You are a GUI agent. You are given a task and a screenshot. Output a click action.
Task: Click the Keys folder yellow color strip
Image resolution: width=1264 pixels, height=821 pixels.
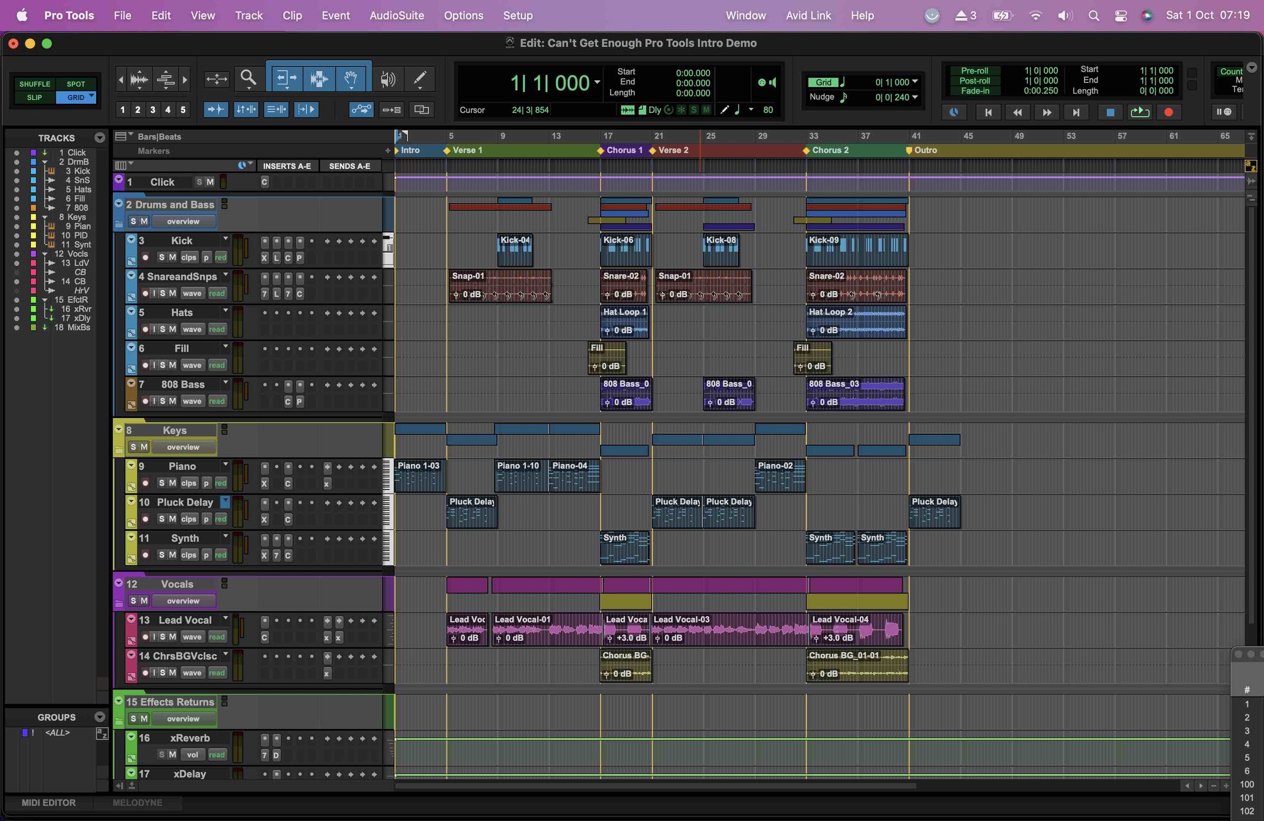pos(119,441)
